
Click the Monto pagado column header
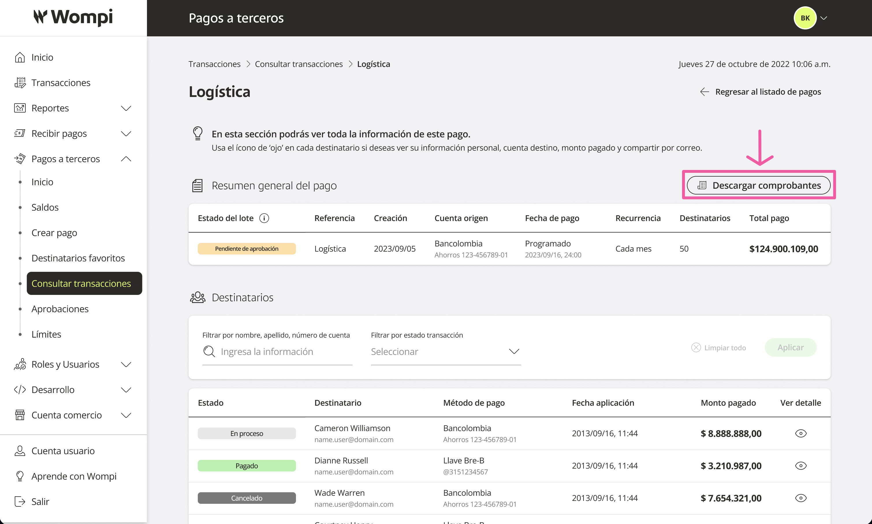click(x=728, y=403)
